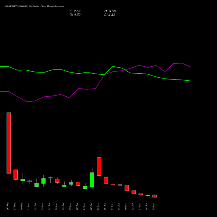Select the red candle for 19 Jun
Image resolution: width=217 pixels, height=217 pixels.
coord(127,188)
